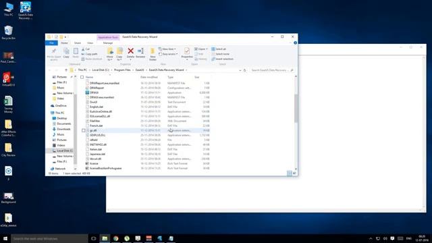
Task: Open the Open dropdown in ribbon
Action: click(201, 49)
